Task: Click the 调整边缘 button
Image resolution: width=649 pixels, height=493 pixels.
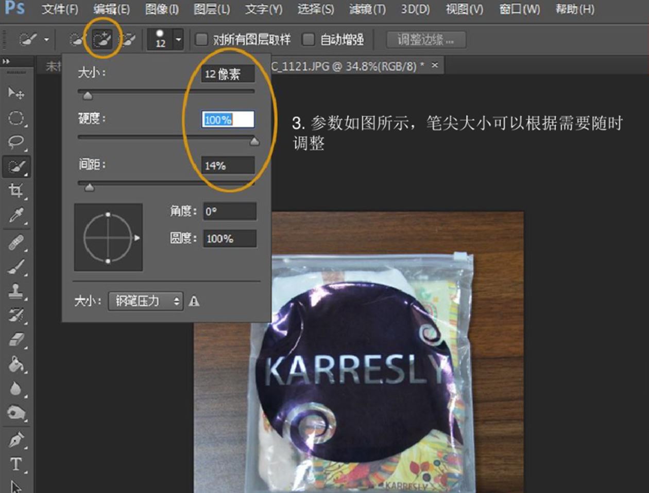Action: [x=426, y=40]
